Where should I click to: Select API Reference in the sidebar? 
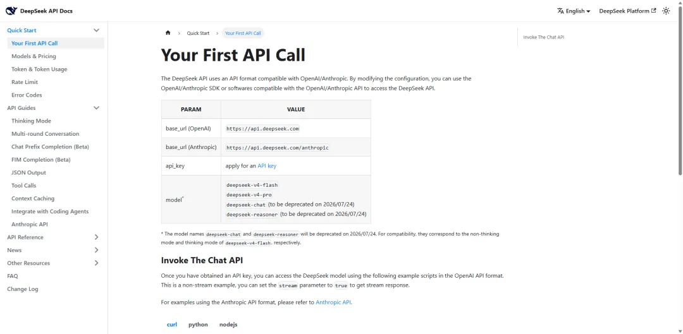[x=25, y=237]
